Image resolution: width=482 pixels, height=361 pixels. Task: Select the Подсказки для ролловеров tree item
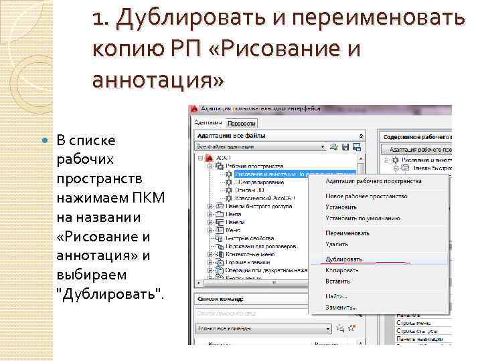point(261,246)
